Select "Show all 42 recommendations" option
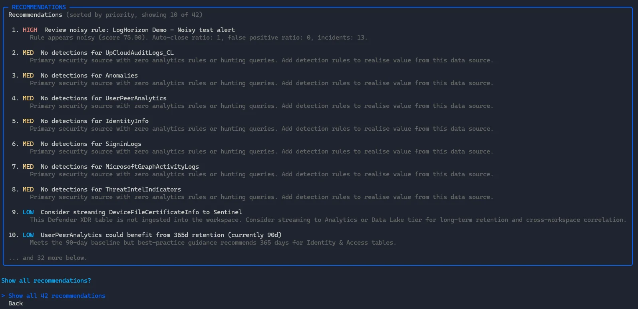This screenshot has width=638, height=309. [x=57, y=296]
